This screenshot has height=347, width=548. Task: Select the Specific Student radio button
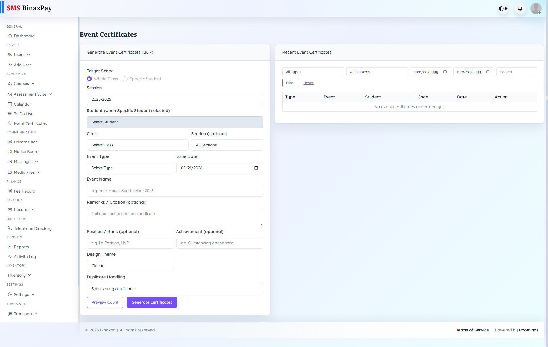(x=125, y=79)
